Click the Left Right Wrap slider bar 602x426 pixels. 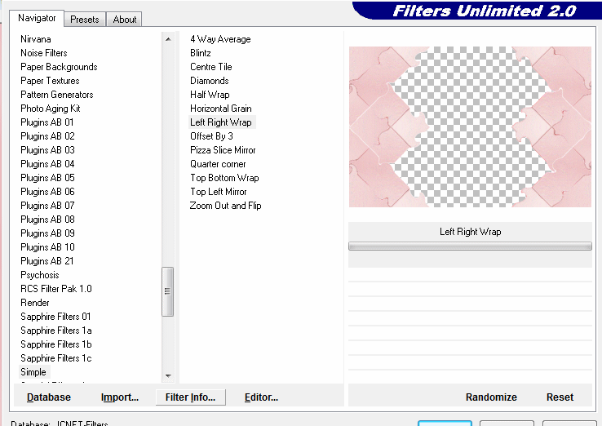point(470,246)
